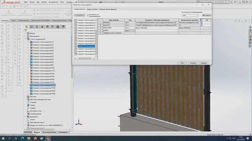
Task: Select the Сводка вырезов dialog tab
Action: coord(80,9)
